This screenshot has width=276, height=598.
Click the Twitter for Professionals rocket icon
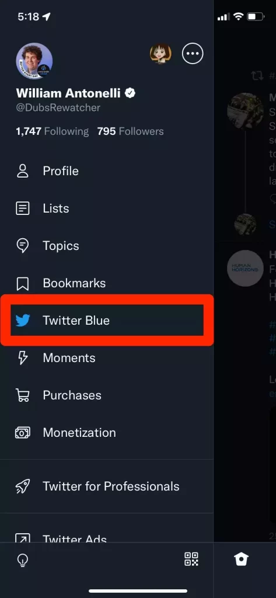tap(23, 486)
